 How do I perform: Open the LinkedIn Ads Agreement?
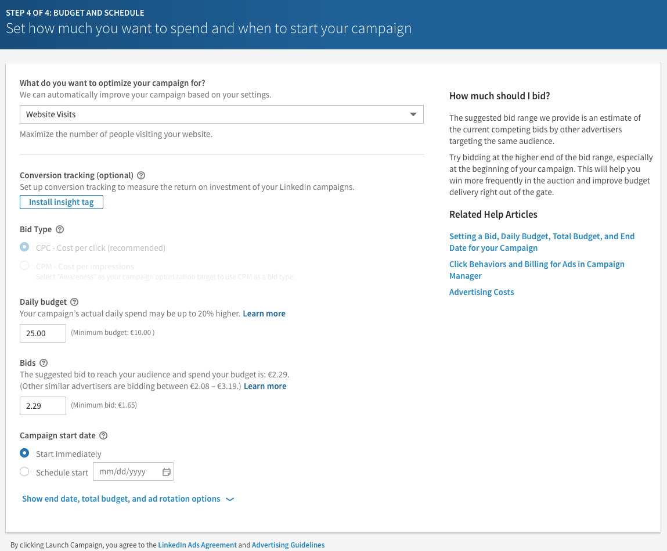(197, 545)
